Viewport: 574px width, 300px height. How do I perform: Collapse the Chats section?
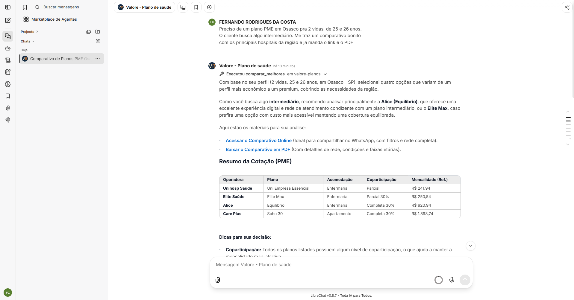[x=28, y=41]
